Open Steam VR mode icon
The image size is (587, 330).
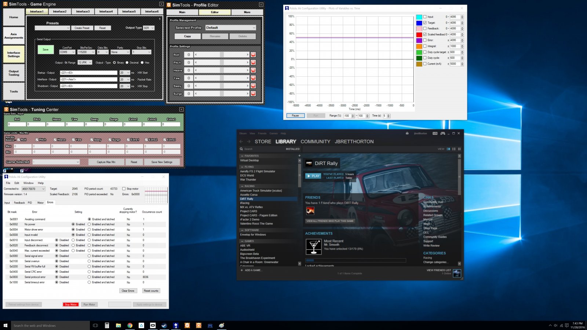435,133
